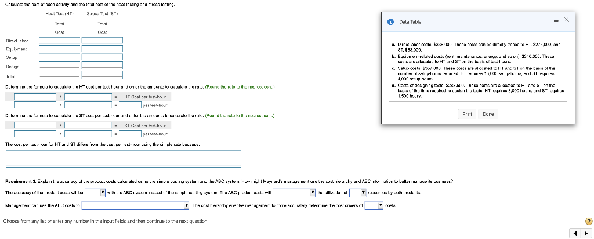The width and height of the screenshot is (594, 239).
Task: Click 'Stress Test (ST)' column header
Action: point(102,14)
